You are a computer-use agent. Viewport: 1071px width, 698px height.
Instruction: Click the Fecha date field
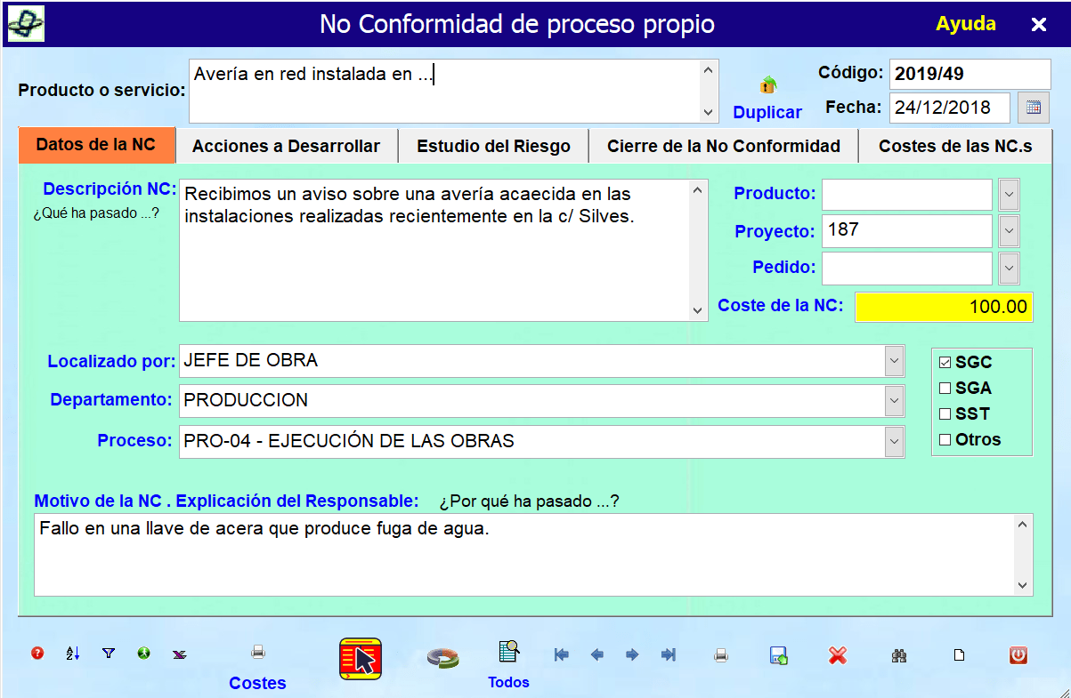[x=949, y=108]
